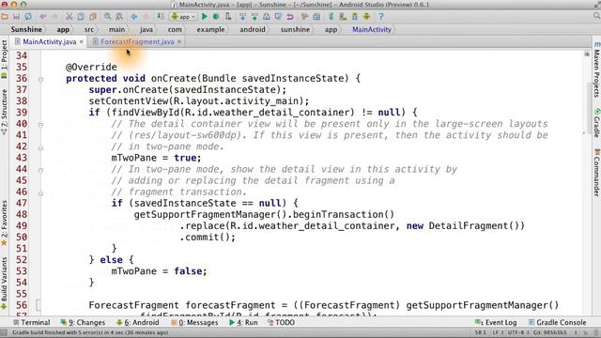Select the src breadcrumb
601x338 pixels.
(89, 29)
